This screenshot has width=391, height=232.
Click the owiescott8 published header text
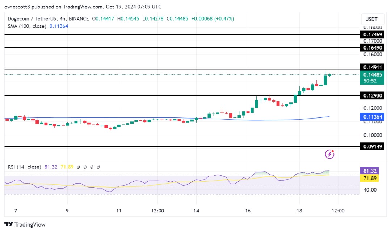click(x=83, y=7)
